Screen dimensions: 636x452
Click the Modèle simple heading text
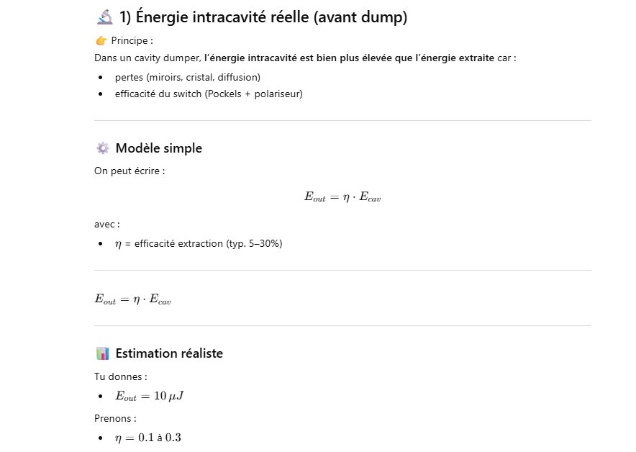158,148
